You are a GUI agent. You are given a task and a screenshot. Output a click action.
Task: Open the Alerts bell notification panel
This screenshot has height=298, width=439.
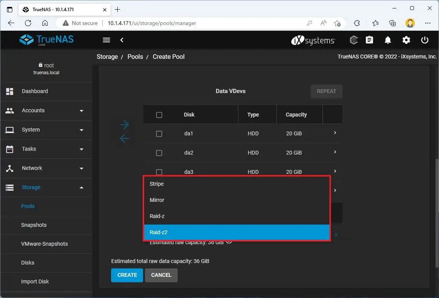[x=388, y=40]
